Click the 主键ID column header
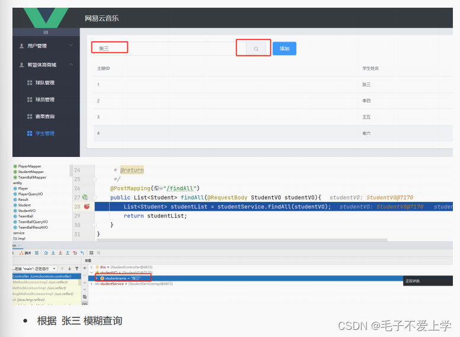The width and height of the screenshot is (460, 337). click(104, 68)
